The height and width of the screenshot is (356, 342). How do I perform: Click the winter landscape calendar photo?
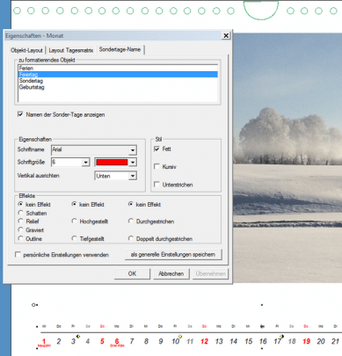287,157
